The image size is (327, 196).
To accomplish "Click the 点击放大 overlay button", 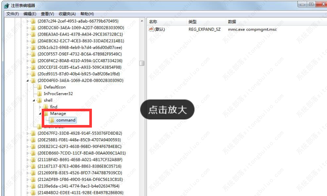I will click(x=167, y=109).
